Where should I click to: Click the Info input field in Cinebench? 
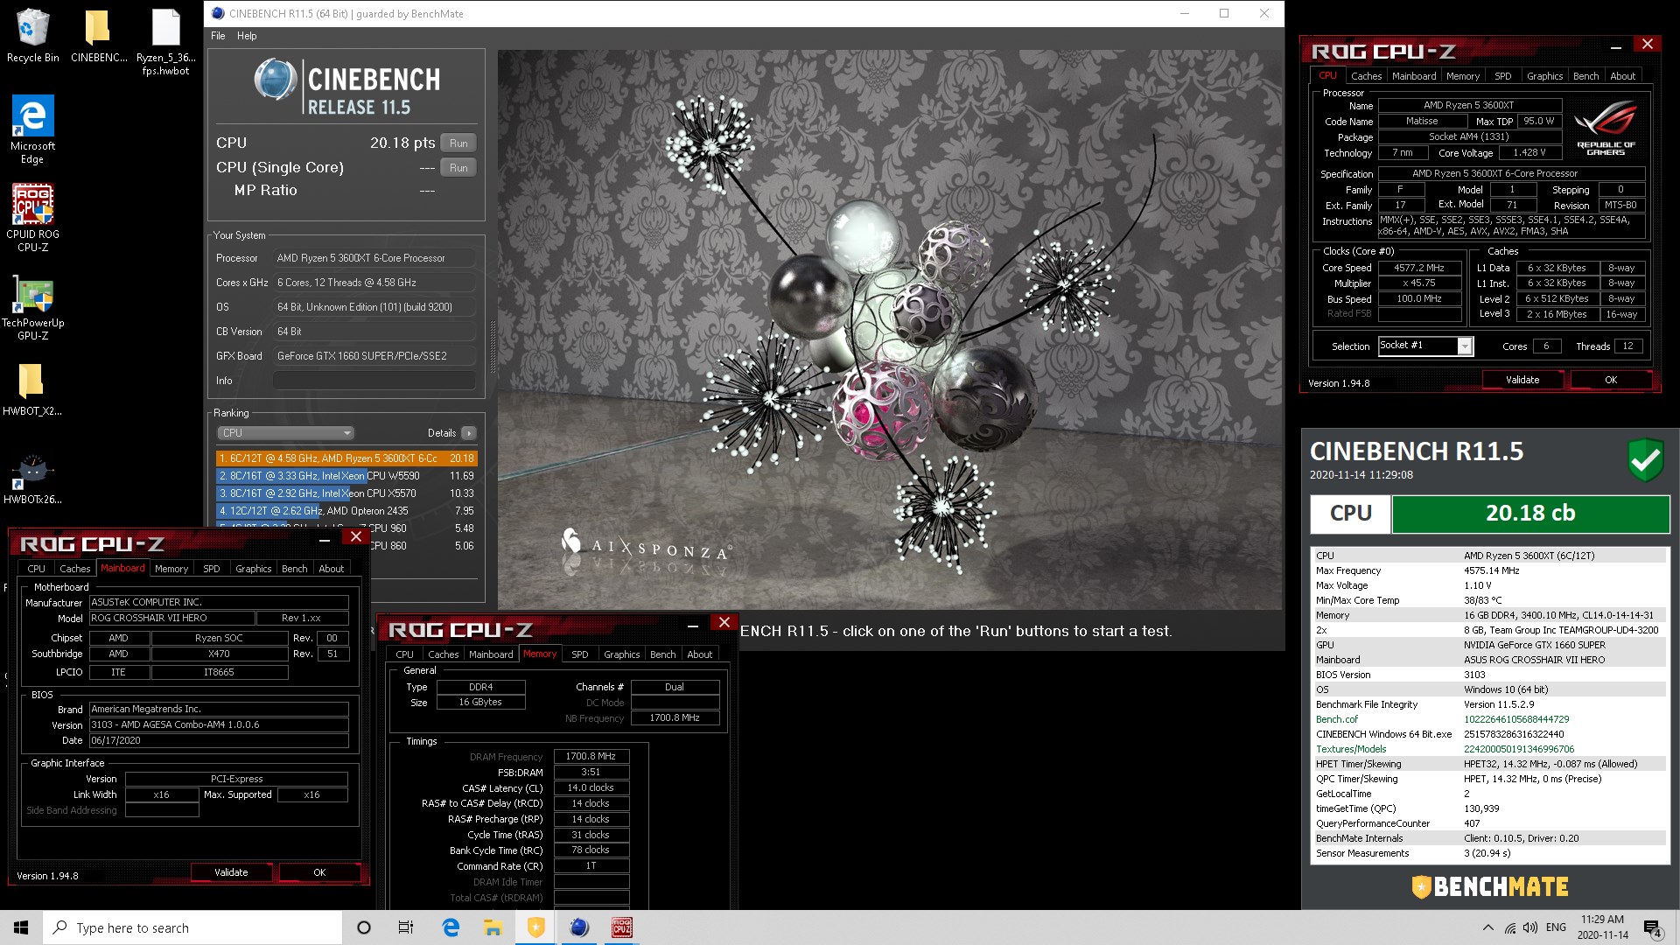374,381
